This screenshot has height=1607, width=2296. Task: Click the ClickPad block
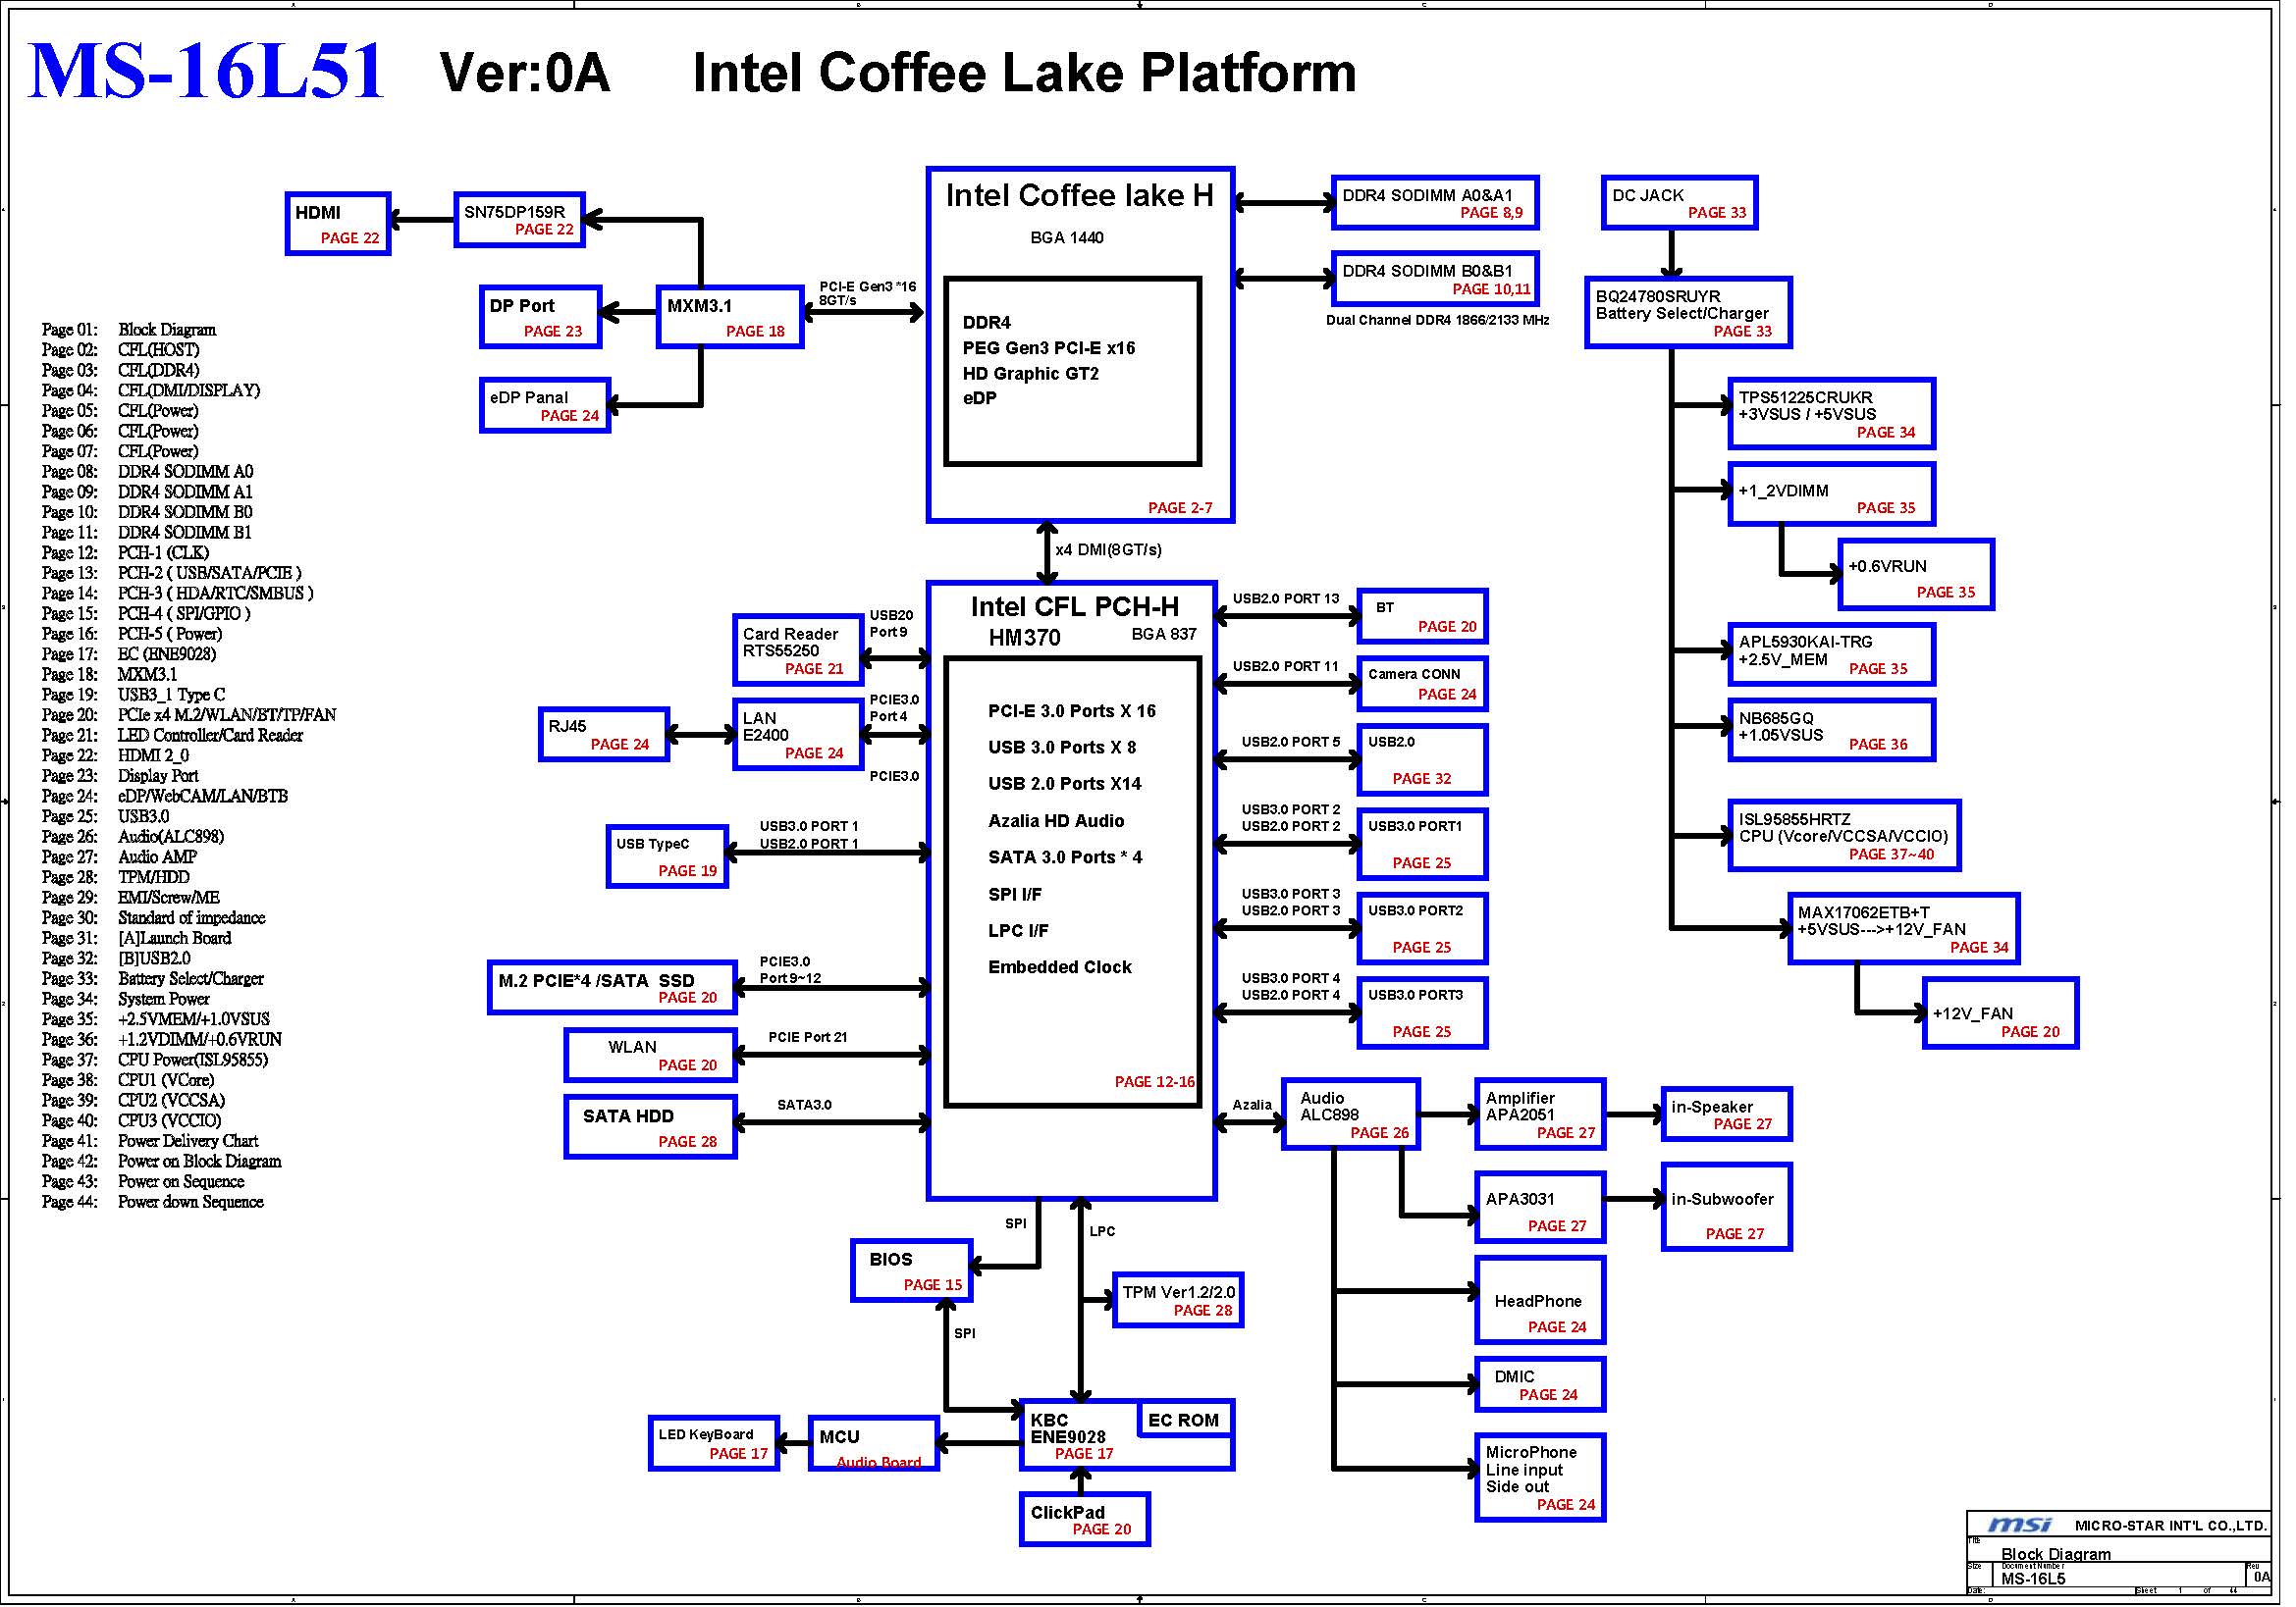click(x=1085, y=1520)
